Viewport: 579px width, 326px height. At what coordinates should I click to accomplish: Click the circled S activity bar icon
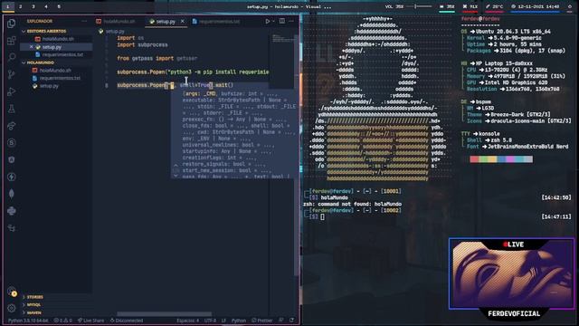pos(12,143)
